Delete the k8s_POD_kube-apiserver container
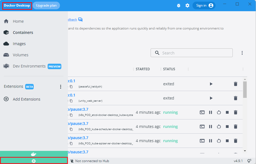The image size is (256, 164). coord(235,141)
